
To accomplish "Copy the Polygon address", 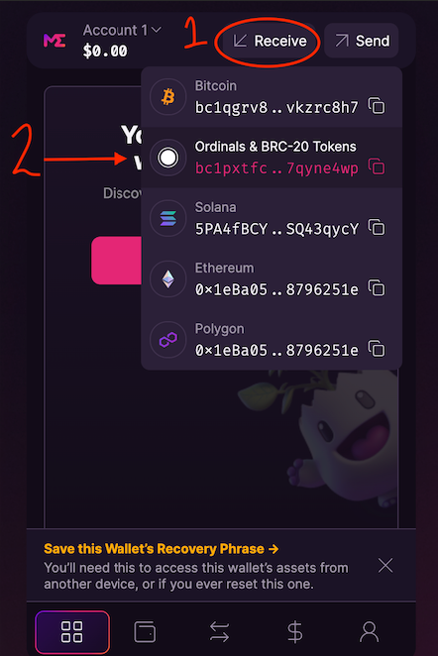I will pos(377,349).
